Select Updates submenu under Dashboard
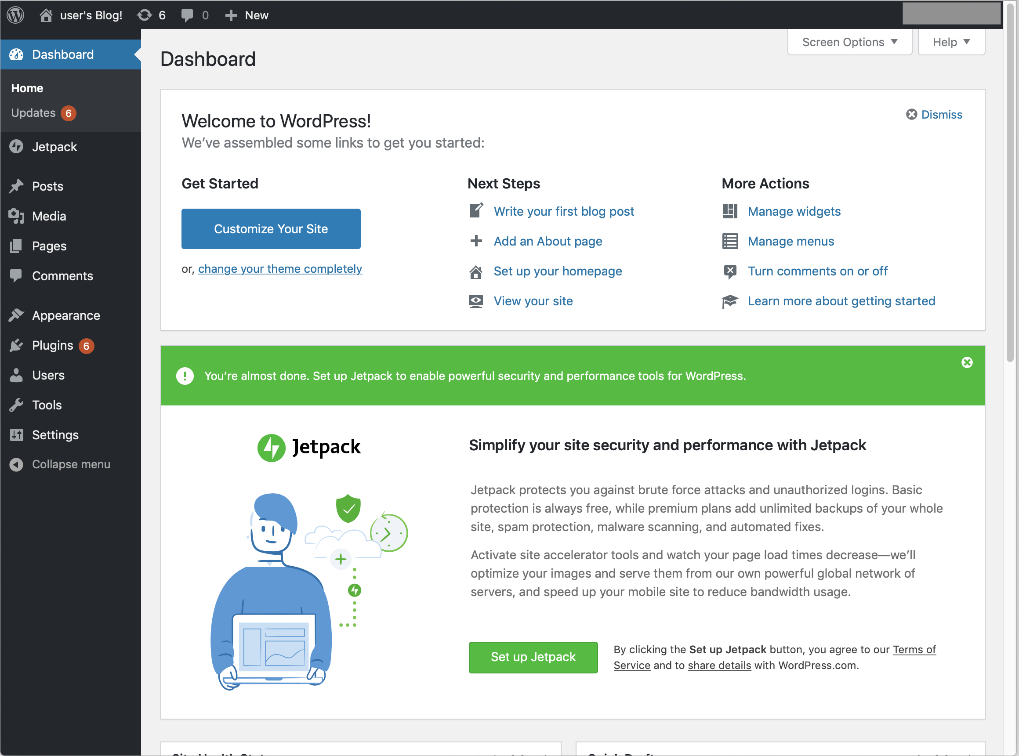 point(43,113)
